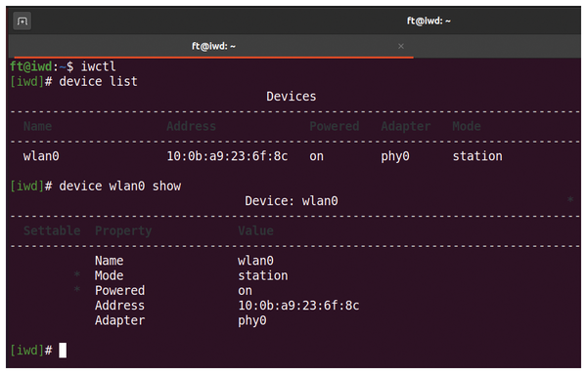The width and height of the screenshot is (587, 374).
Task: Click the 'on' value beside Powered property
Action: coord(245,291)
